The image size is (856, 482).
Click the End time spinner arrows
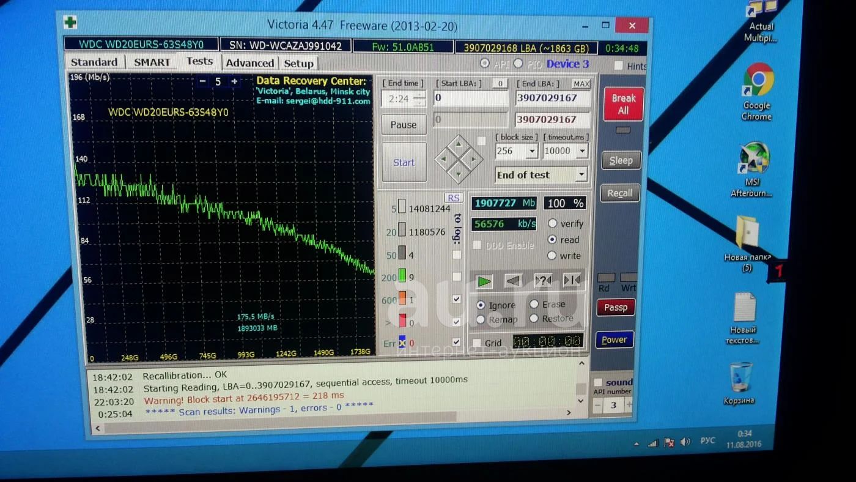point(419,98)
